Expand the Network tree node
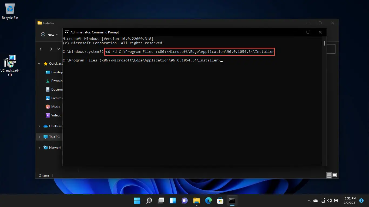 pyautogui.click(x=39, y=148)
